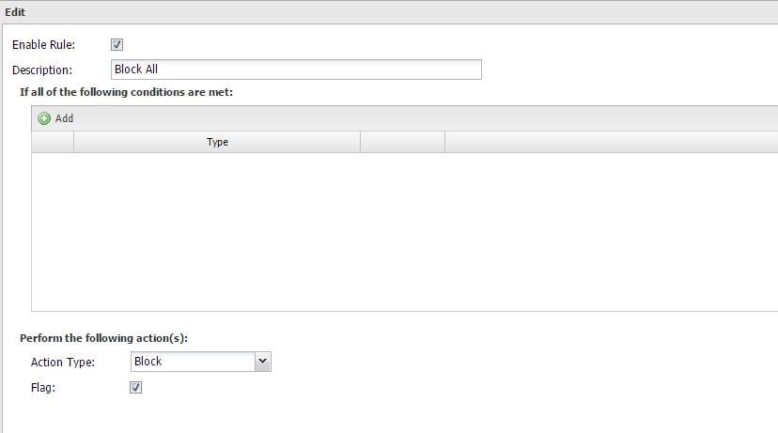Click the green plus Add icon
778x433 pixels.
coord(44,118)
